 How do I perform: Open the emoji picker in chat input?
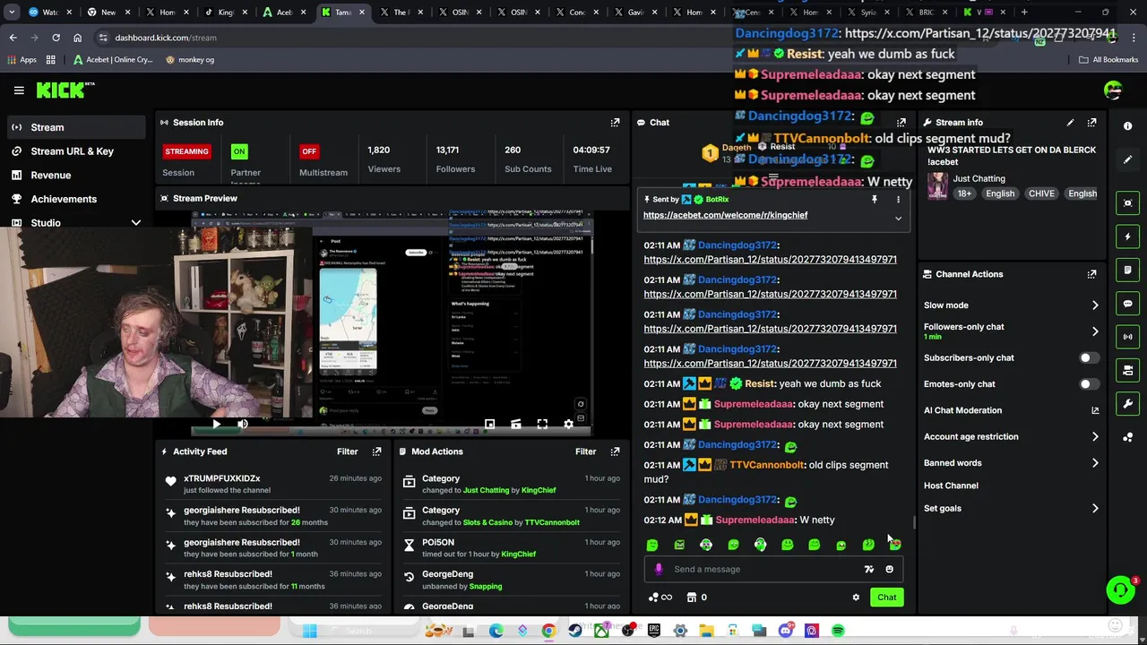coord(889,569)
